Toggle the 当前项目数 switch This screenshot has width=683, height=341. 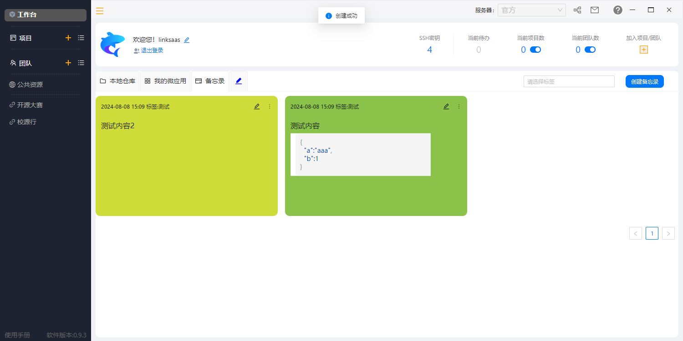point(535,50)
